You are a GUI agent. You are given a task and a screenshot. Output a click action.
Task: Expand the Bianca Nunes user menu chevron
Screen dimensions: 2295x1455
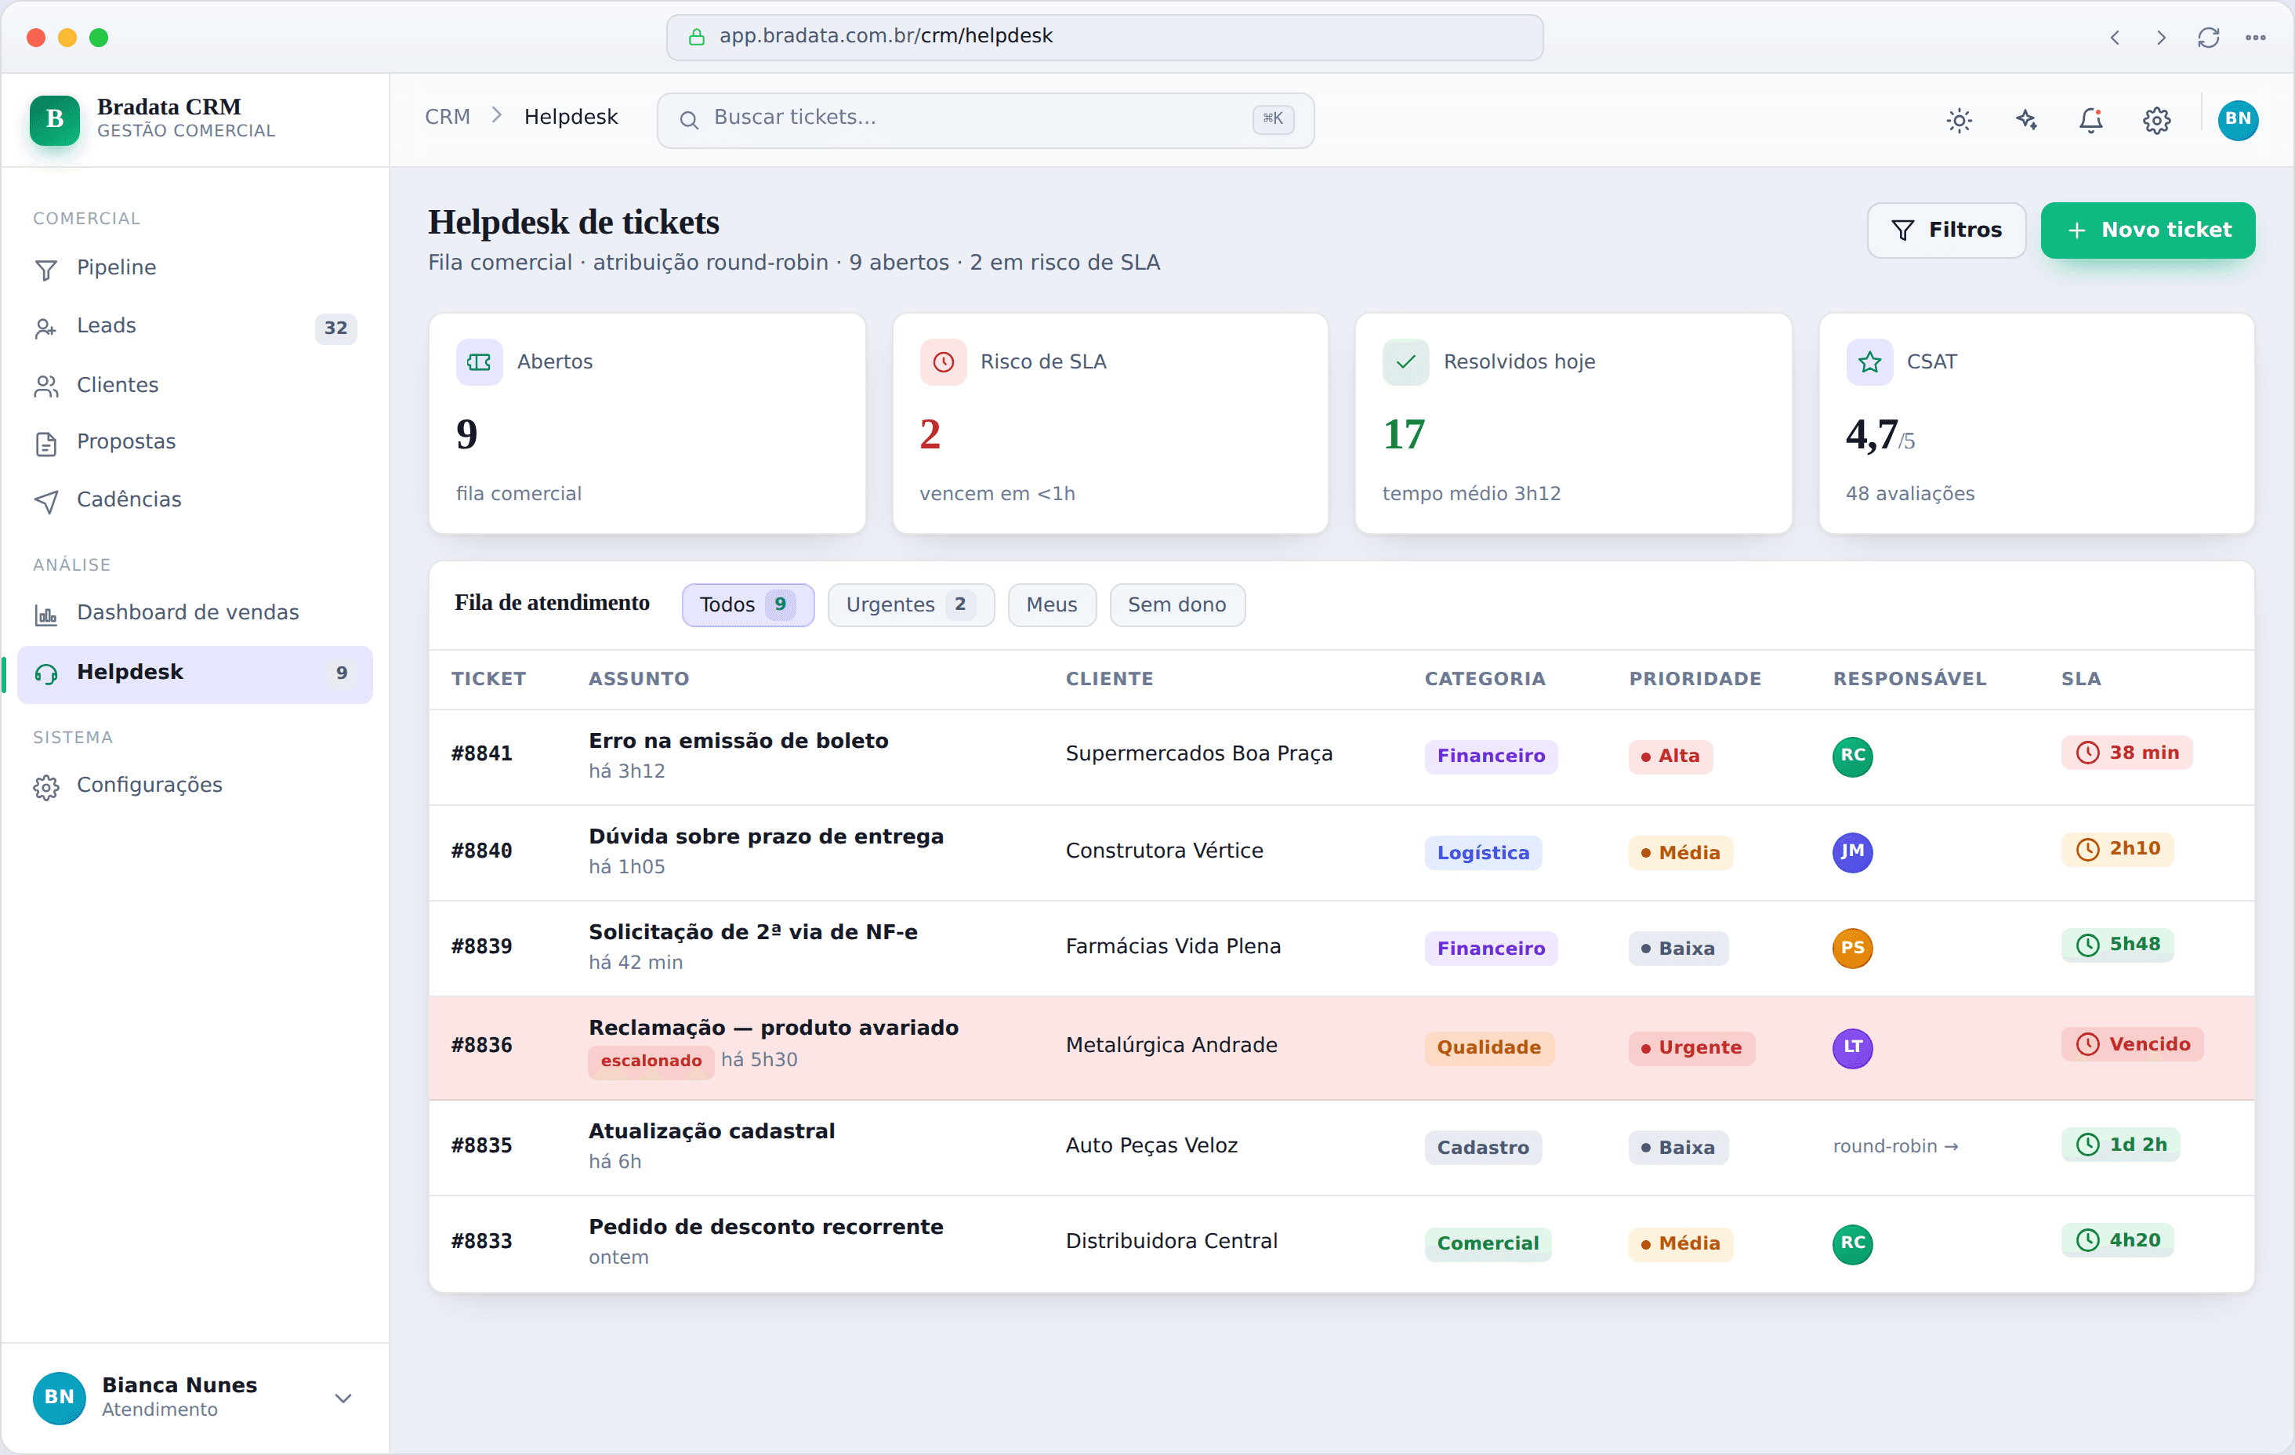[x=343, y=1398]
